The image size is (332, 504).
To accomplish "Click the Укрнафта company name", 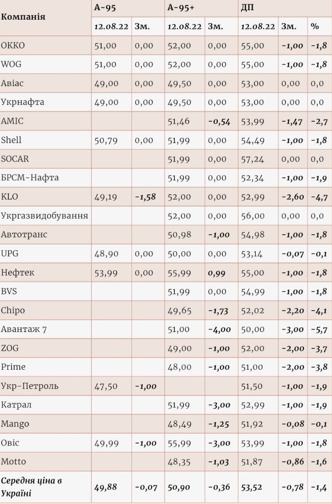I will [x=23, y=102].
